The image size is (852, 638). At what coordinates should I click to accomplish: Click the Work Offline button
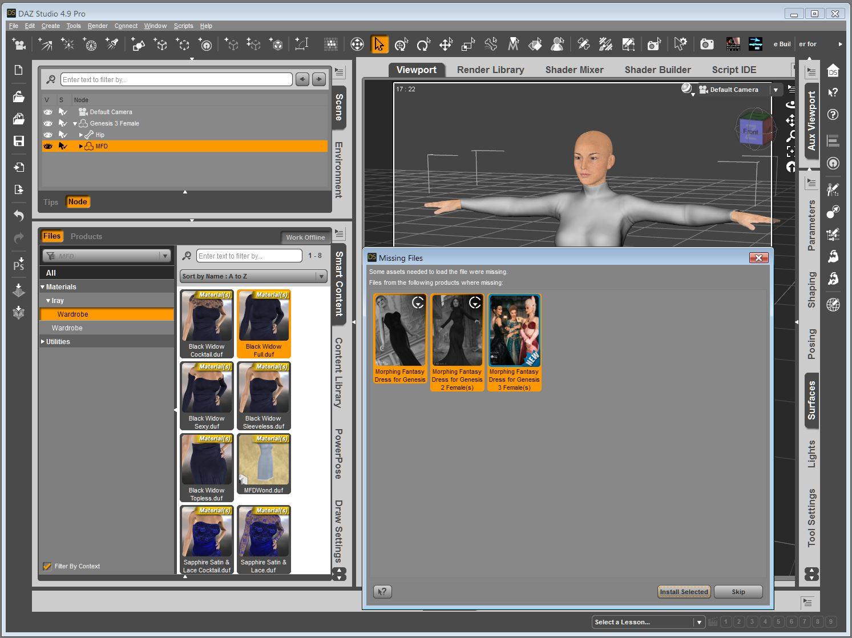click(305, 237)
